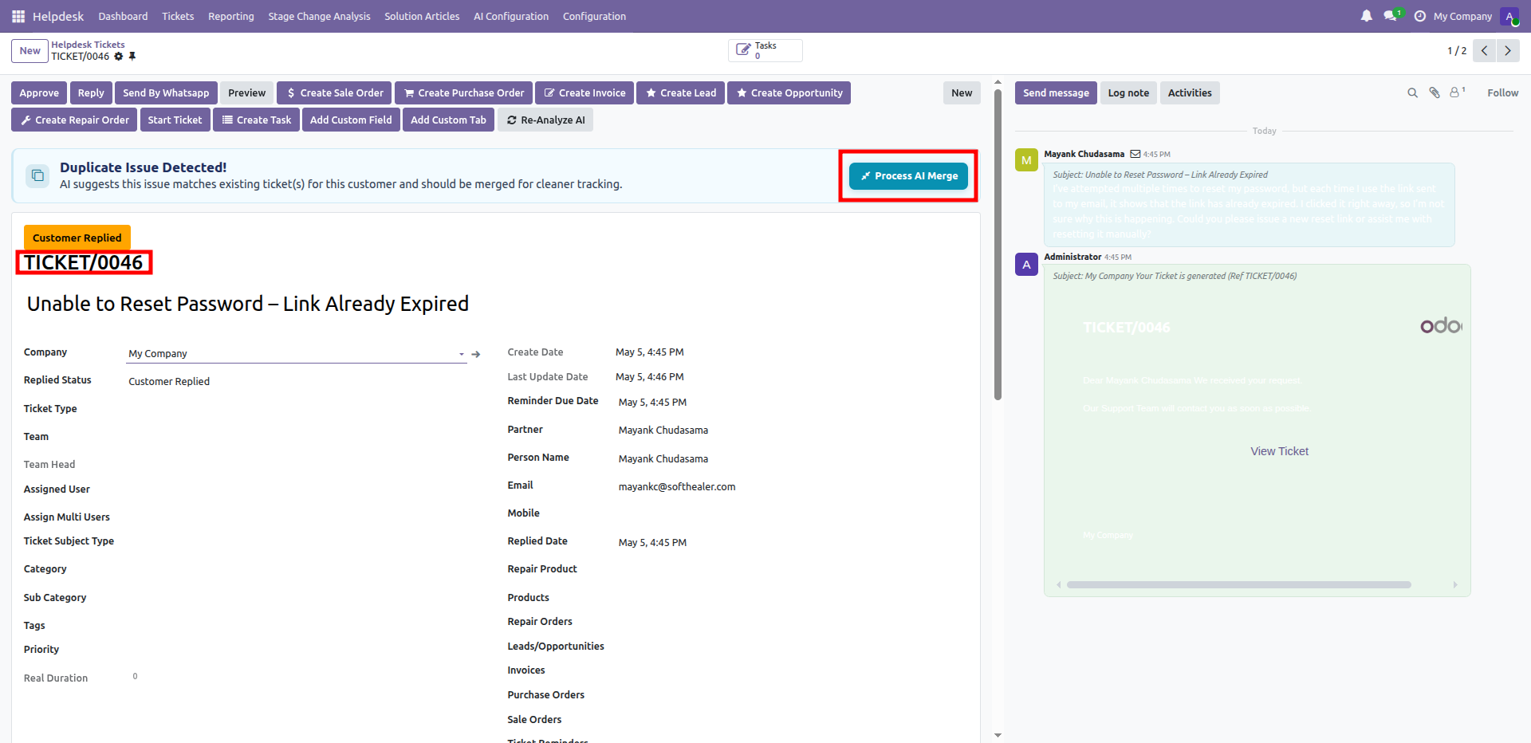
Task: Click Create Opportunity button
Action: pos(789,93)
